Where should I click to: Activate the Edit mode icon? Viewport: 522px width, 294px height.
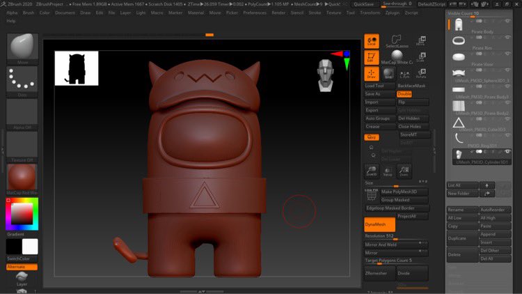tap(372, 57)
